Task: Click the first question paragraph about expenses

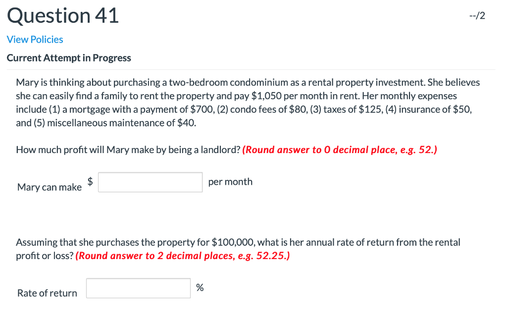Action: (248, 103)
